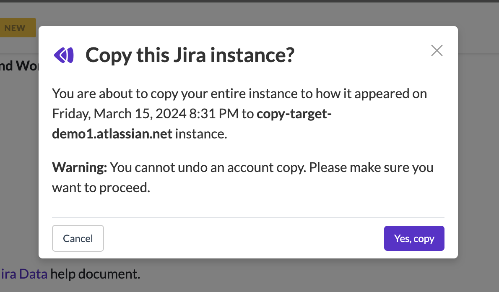Click the Rewind backward-triangles brand mark

(x=63, y=55)
